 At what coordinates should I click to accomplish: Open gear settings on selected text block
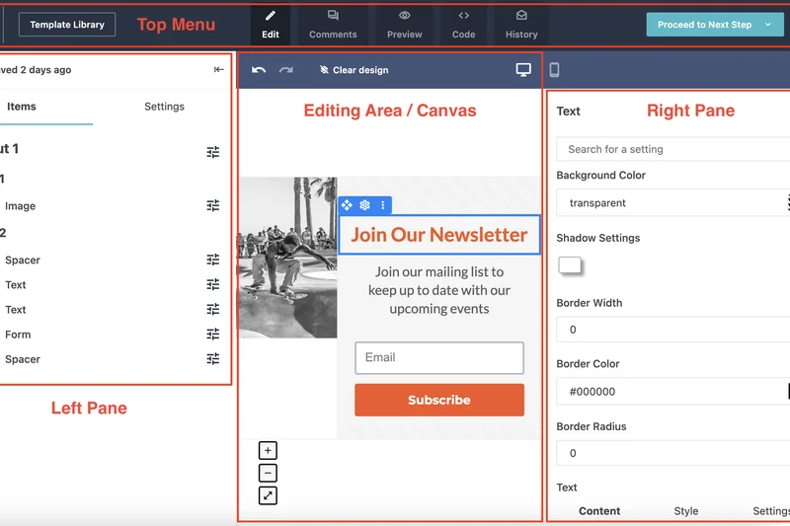coord(364,205)
